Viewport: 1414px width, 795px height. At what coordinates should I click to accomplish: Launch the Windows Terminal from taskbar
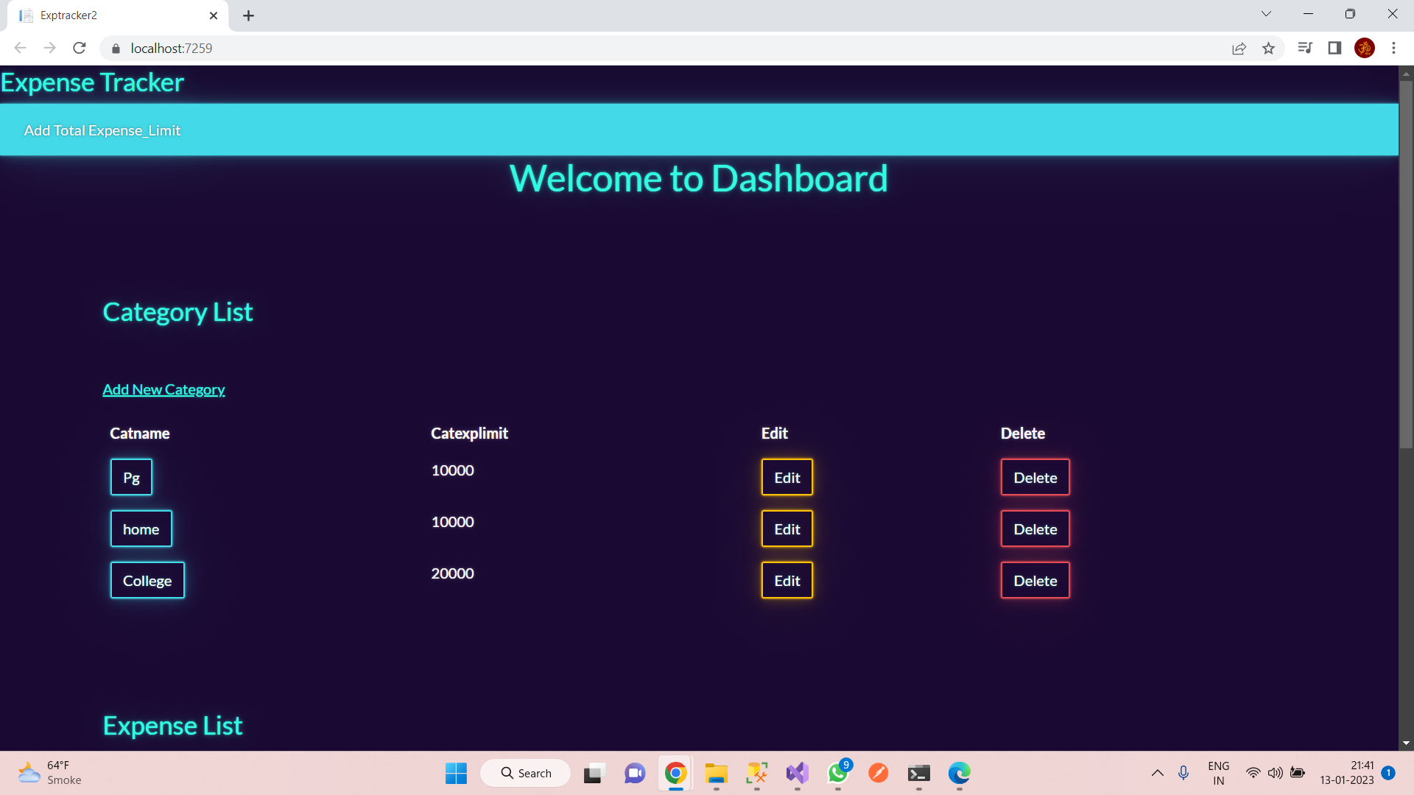click(918, 774)
